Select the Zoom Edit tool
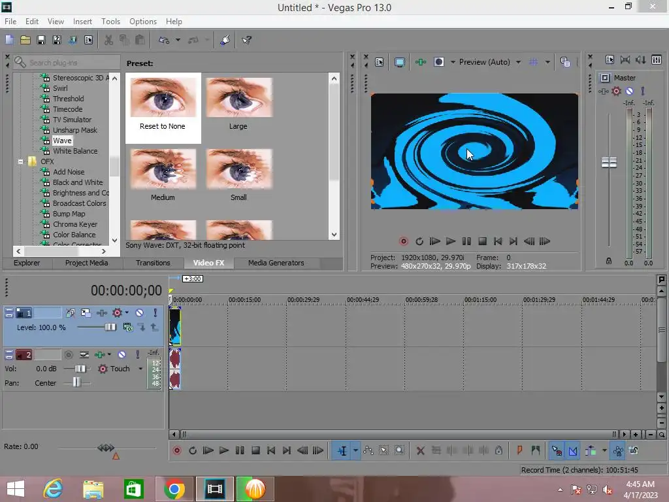Viewport: 669px width, 502px height. (399, 450)
